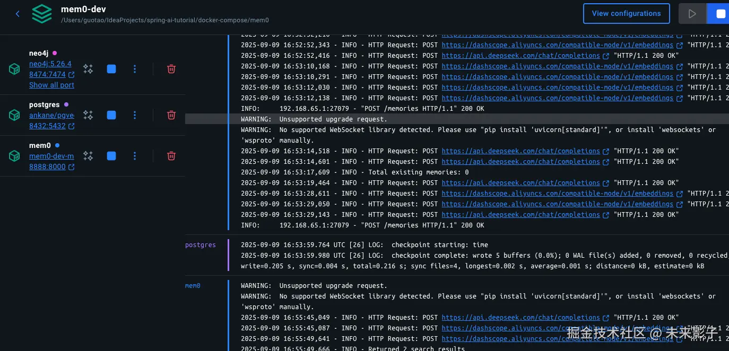Open View configurations
This screenshot has height=351, width=729.
tap(627, 13)
